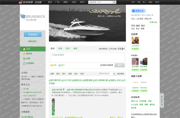This screenshot has width=180, height=118.
Task: Expand the 帐号 account dropdown
Action: tap(158, 2)
